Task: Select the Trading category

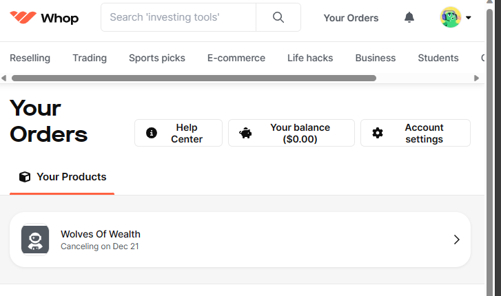Action: (90, 58)
